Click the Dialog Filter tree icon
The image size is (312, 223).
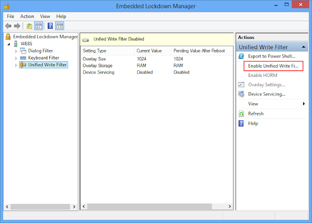pyautogui.click(x=23, y=51)
